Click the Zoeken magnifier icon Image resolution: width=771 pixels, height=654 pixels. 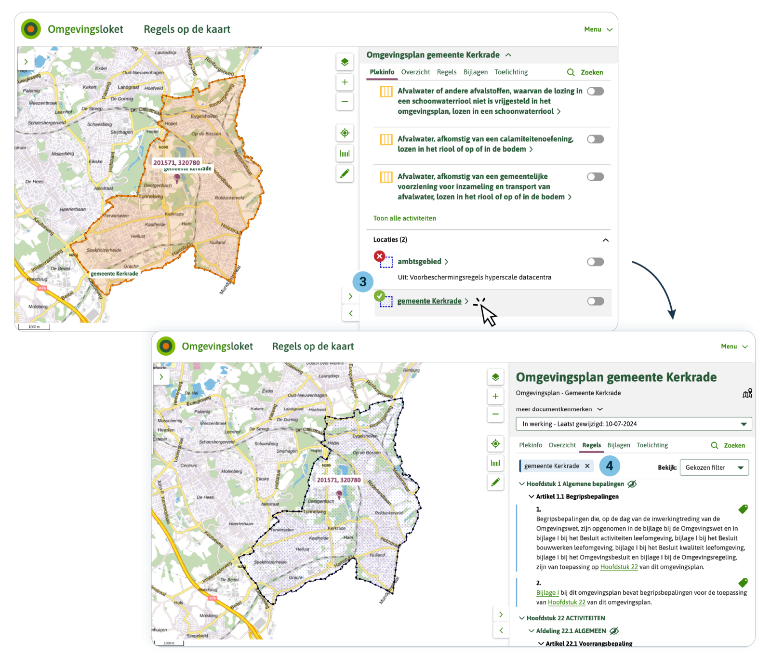(571, 72)
